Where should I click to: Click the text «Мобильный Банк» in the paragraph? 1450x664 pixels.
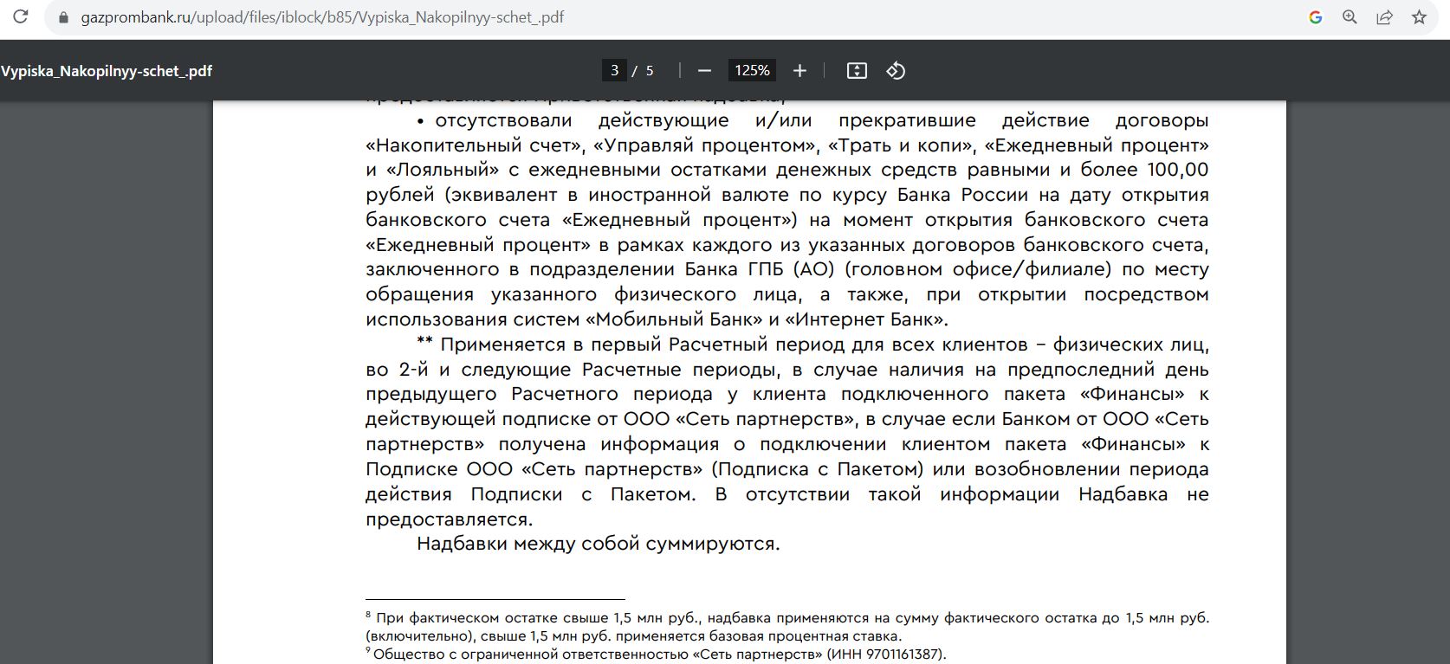coord(675,319)
